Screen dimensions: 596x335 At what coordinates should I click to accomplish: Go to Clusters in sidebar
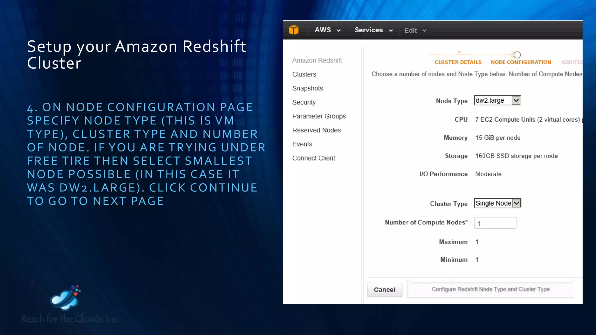pos(304,74)
